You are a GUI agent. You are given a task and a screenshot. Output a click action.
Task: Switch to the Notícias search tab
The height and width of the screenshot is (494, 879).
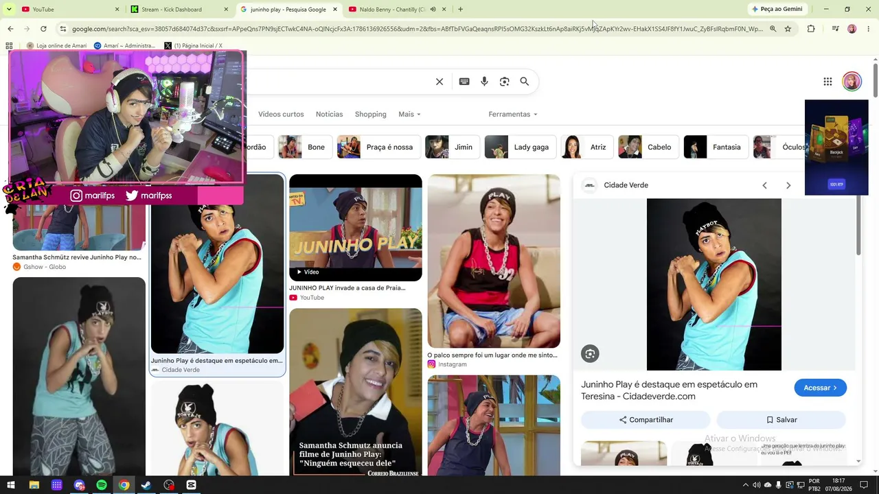(329, 114)
